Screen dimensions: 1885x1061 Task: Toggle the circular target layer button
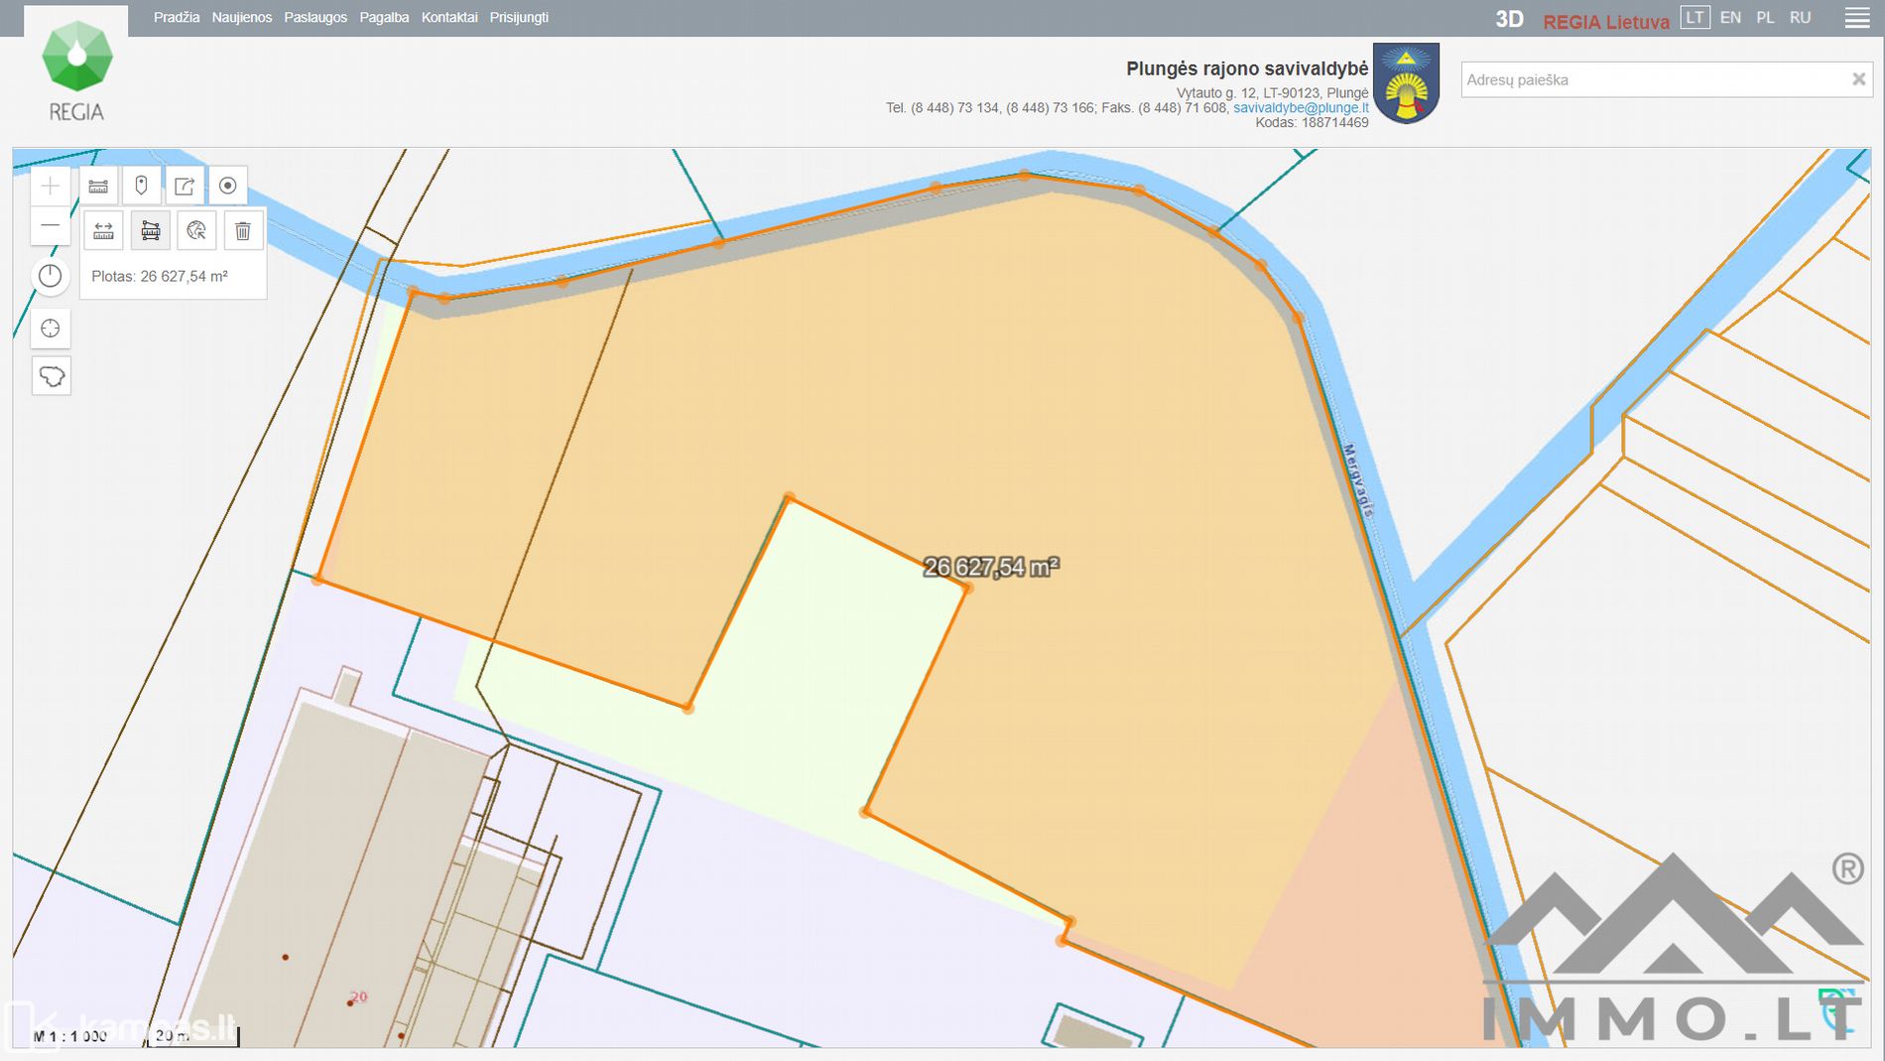(x=227, y=186)
